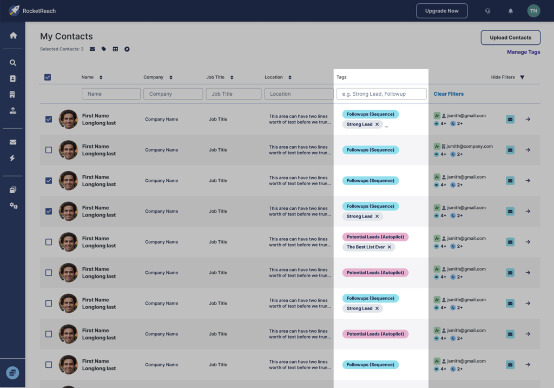Open notifications bell in the header

(511, 11)
